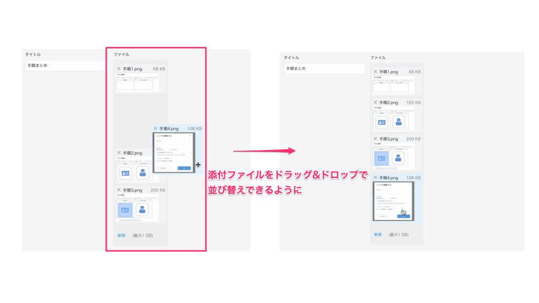The height and width of the screenshot is (303, 539).
Task: Click the 68 KB size in the right panel
Action: pyautogui.click(x=415, y=72)
